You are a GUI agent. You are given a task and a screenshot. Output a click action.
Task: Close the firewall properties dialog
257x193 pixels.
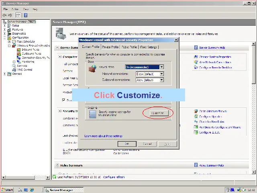176,40
